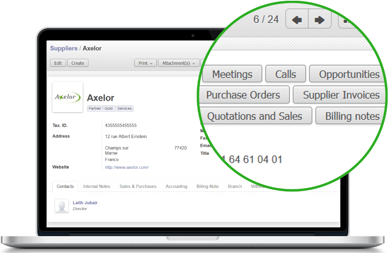Screen dimensions: 388x253
Task: Open the Accounting tab
Action: point(176,186)
